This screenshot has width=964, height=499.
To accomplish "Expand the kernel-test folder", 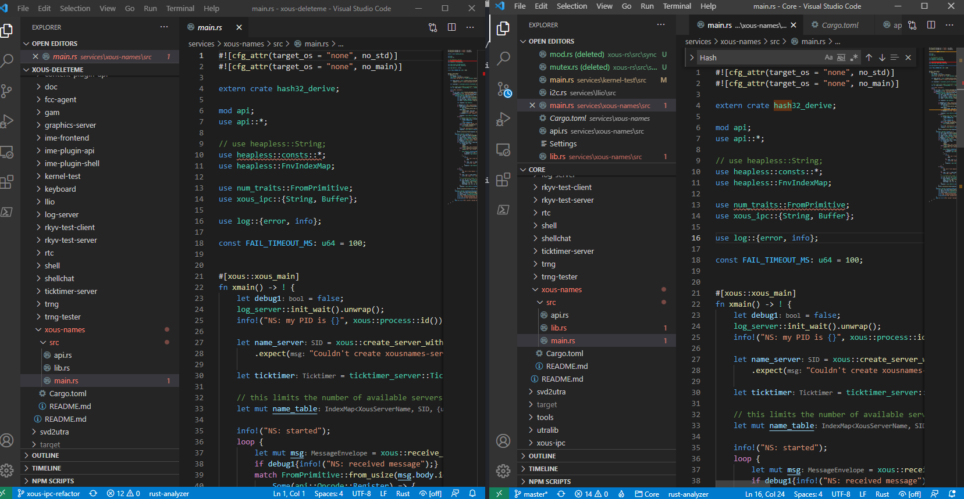I will pyautogui.click(x=63, y=176).
